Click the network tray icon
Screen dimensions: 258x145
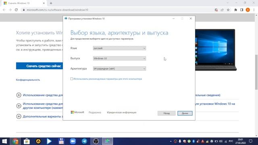tap(226, 141)
